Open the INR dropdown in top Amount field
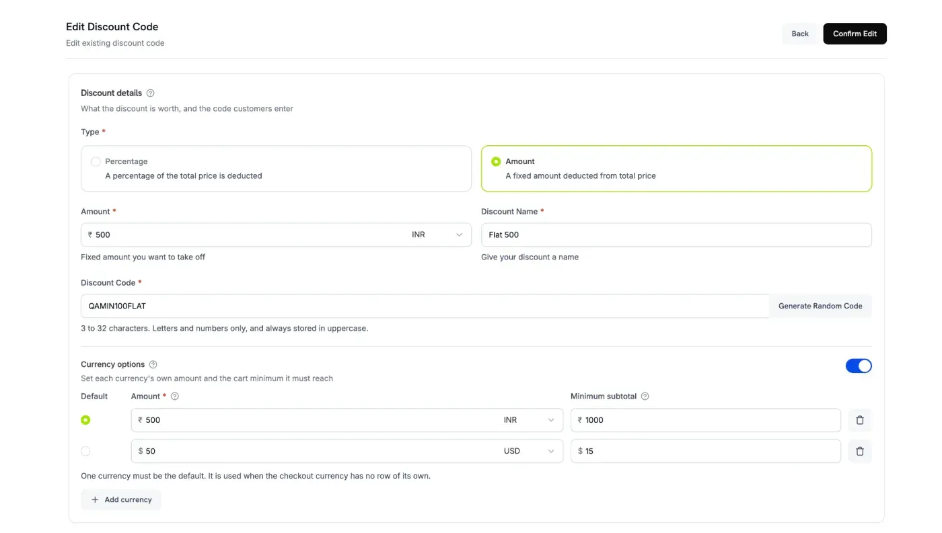This screenshot has height=533, width=942. [x=437, y=235]
